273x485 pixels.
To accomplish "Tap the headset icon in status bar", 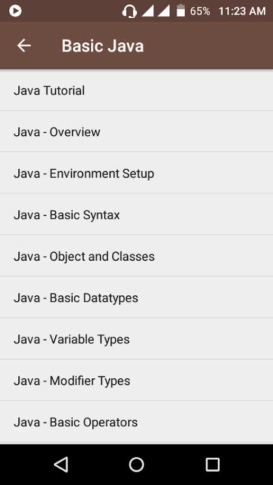I will 129,11.
